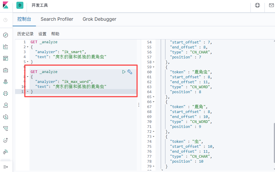Open recently viewed via the clock icon
The width and height of the screenshot is (275, 172).
6,20
